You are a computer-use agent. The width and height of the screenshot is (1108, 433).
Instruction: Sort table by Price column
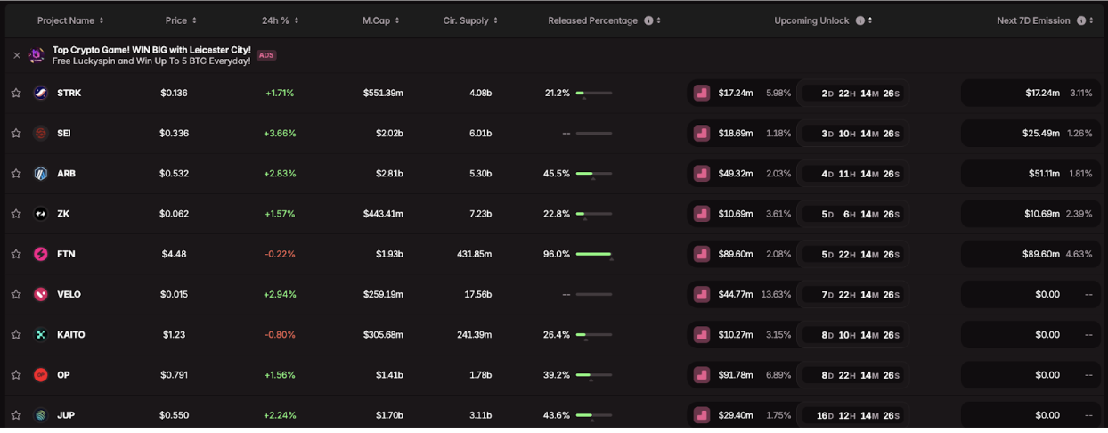194,20
